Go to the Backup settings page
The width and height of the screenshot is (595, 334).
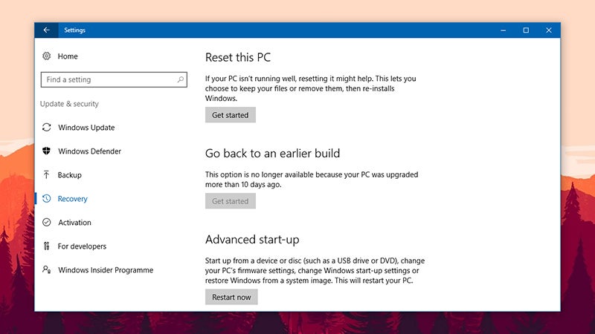click(x=69, y=175)
